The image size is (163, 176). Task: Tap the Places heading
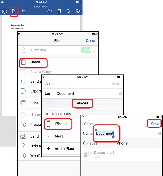point(82,103)
